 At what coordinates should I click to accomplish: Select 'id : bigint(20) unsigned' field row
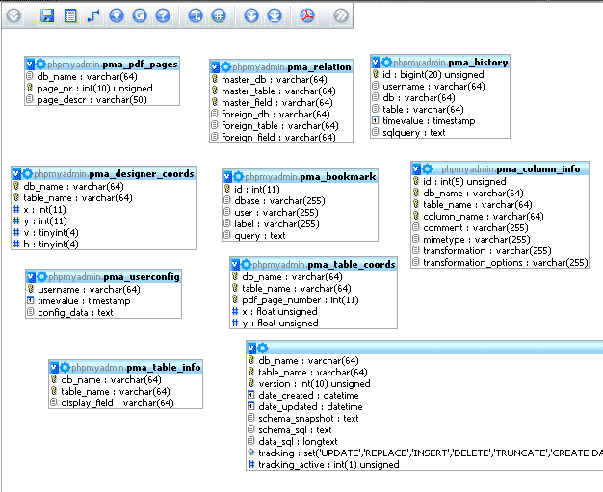[x=440, y=75]
